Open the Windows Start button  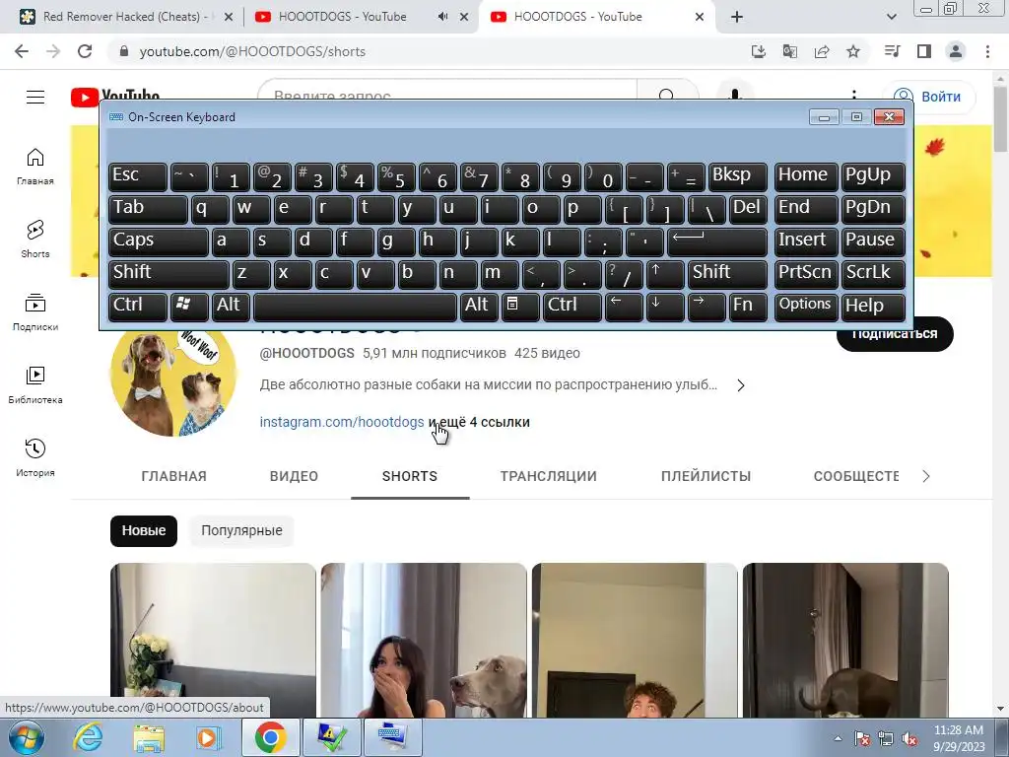pyautogui.click(x=26, y=737)
